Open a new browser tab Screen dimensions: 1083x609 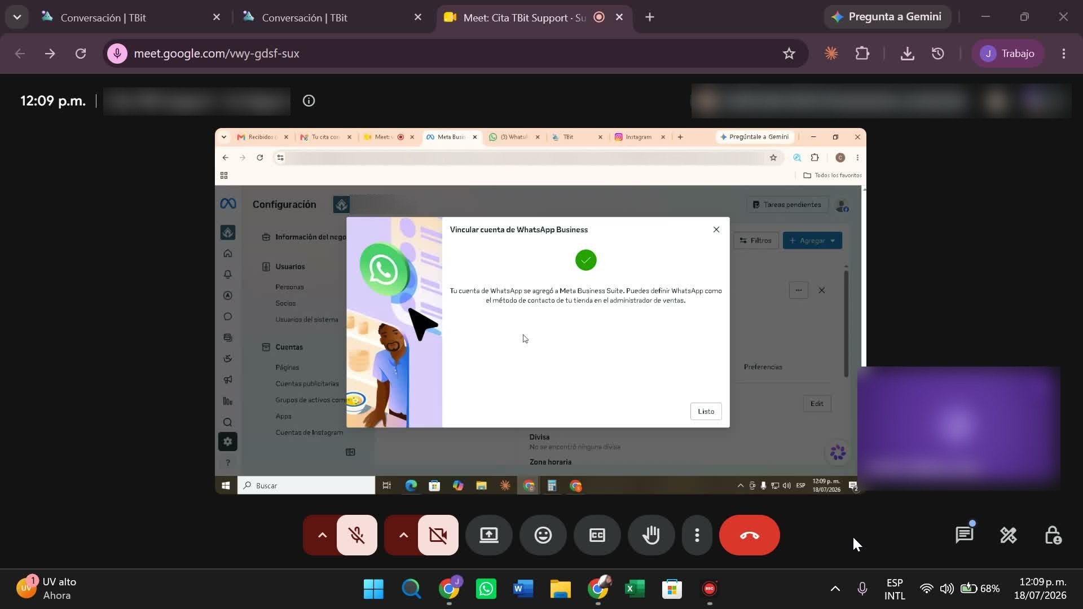[x=650, y=17]
